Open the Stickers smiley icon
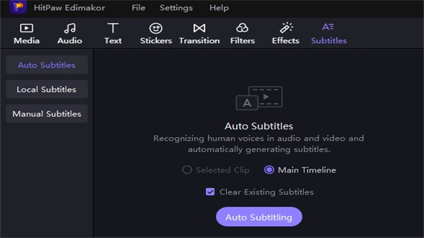Screen dimensions: 424x238 point(156,29)
